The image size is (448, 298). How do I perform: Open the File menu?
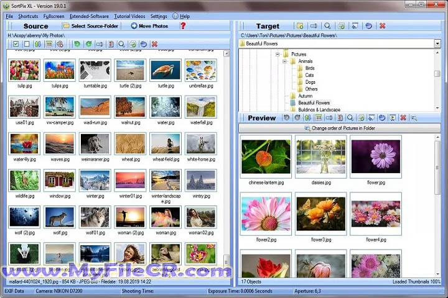pos(9,16)
